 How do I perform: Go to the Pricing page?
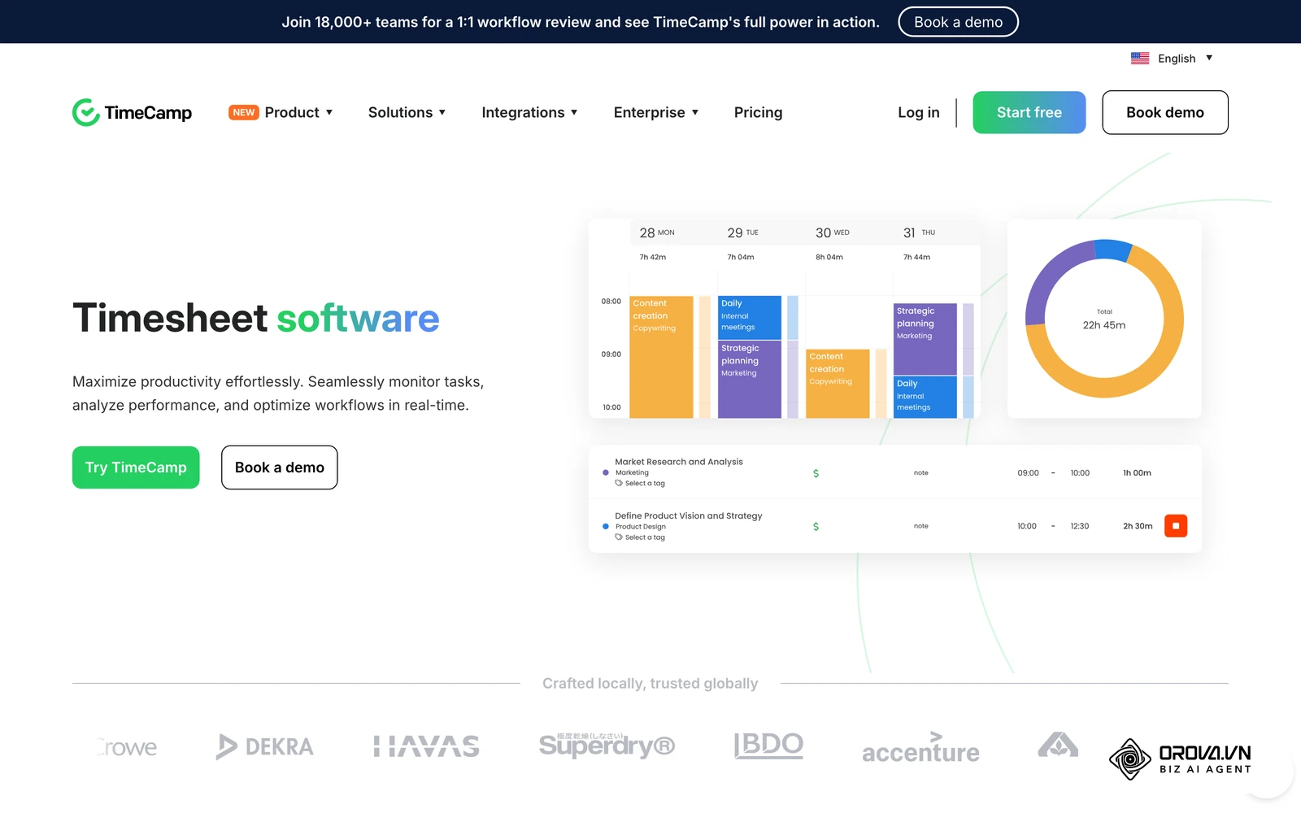tap(758, 112)
